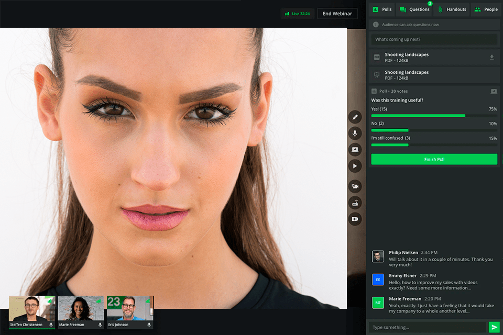Mute your microphone in the toolbar

coord(355,133)
